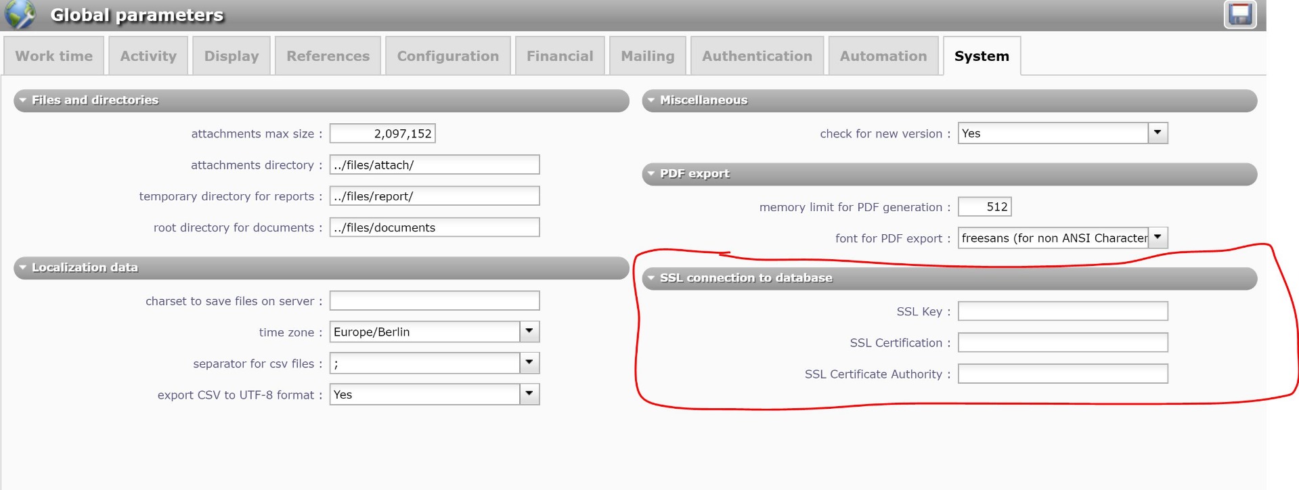Image resolution: width=1299 pixels, height=490 pixels.
Task: Select the System tab
Action: coord(982,56)
